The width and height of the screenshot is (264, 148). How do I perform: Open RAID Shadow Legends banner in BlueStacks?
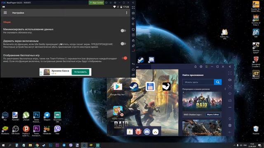point(202,101)
